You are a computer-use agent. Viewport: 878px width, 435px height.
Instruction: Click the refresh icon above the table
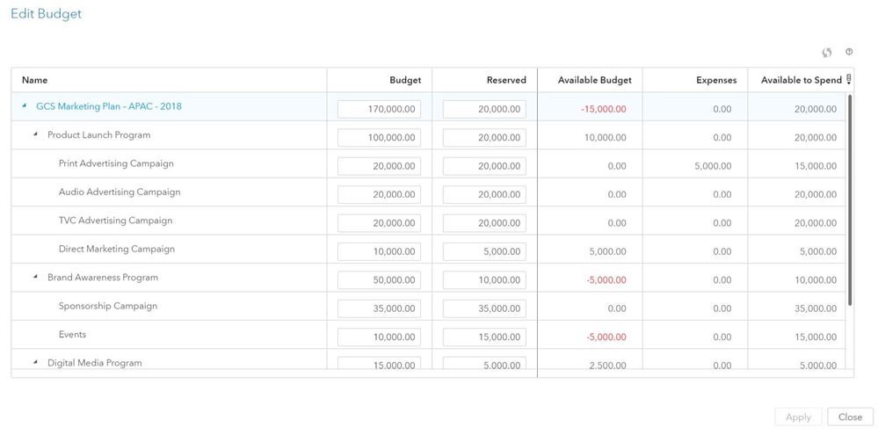[x=826, y=53]
